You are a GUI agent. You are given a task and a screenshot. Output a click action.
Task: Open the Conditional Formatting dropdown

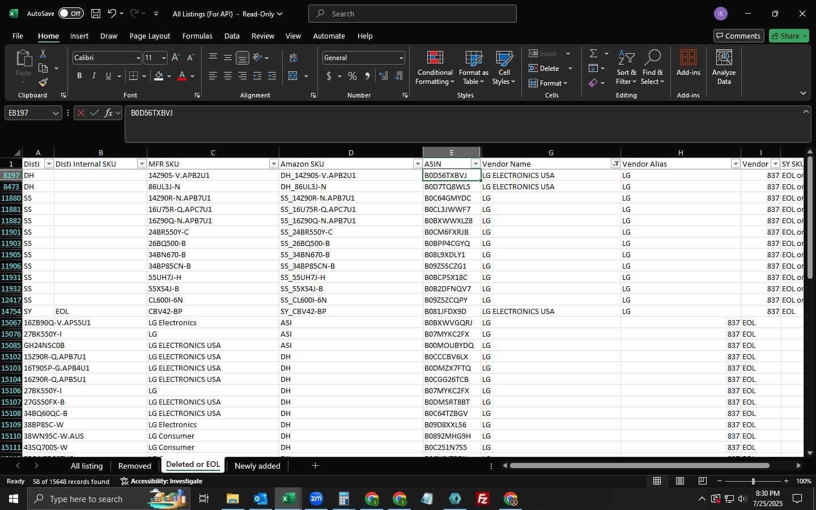click(435, 68)
